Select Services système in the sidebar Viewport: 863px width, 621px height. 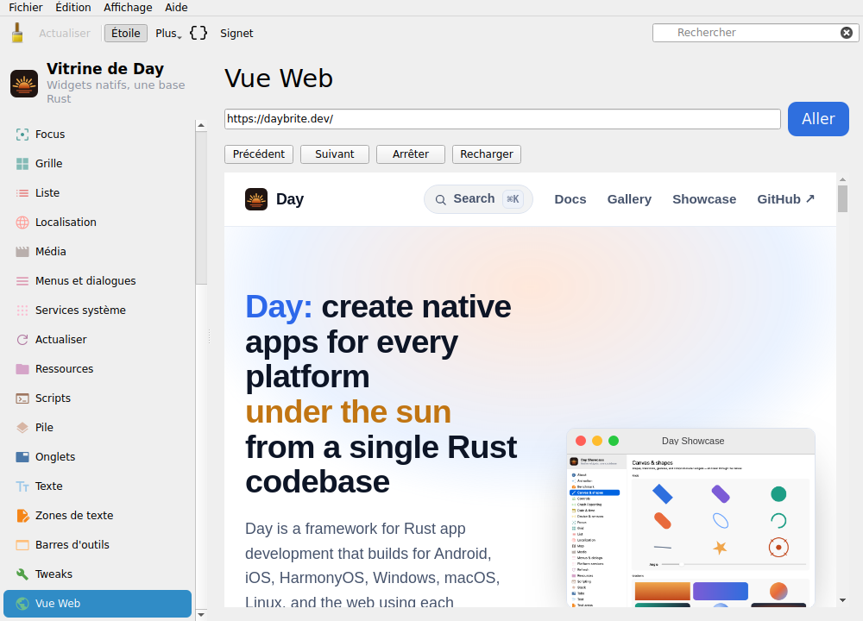pyautogui.click(x=98, y=310)
